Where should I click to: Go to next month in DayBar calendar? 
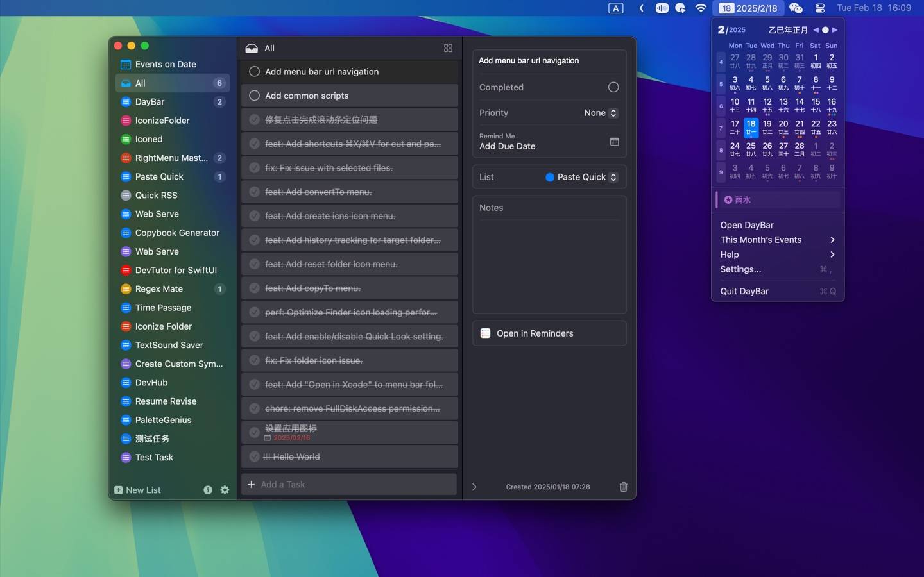(835, 30)
